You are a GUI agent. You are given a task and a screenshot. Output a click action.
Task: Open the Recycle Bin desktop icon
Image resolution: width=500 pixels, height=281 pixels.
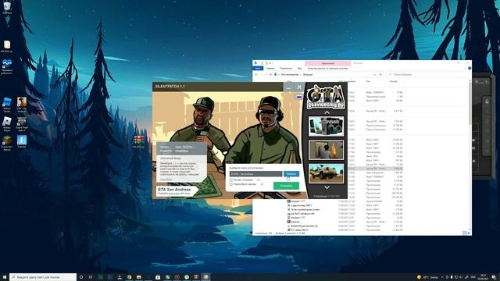tap(7, 8)
